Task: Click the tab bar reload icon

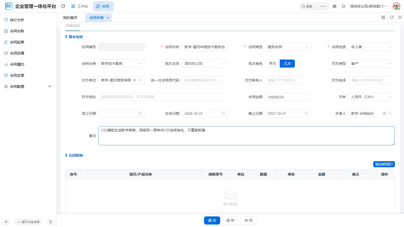Action: 392,17
